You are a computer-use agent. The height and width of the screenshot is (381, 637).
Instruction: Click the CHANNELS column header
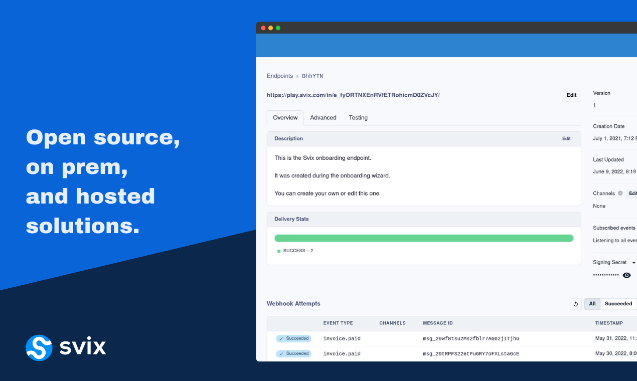pyautogui.click(x=392, y=323)
